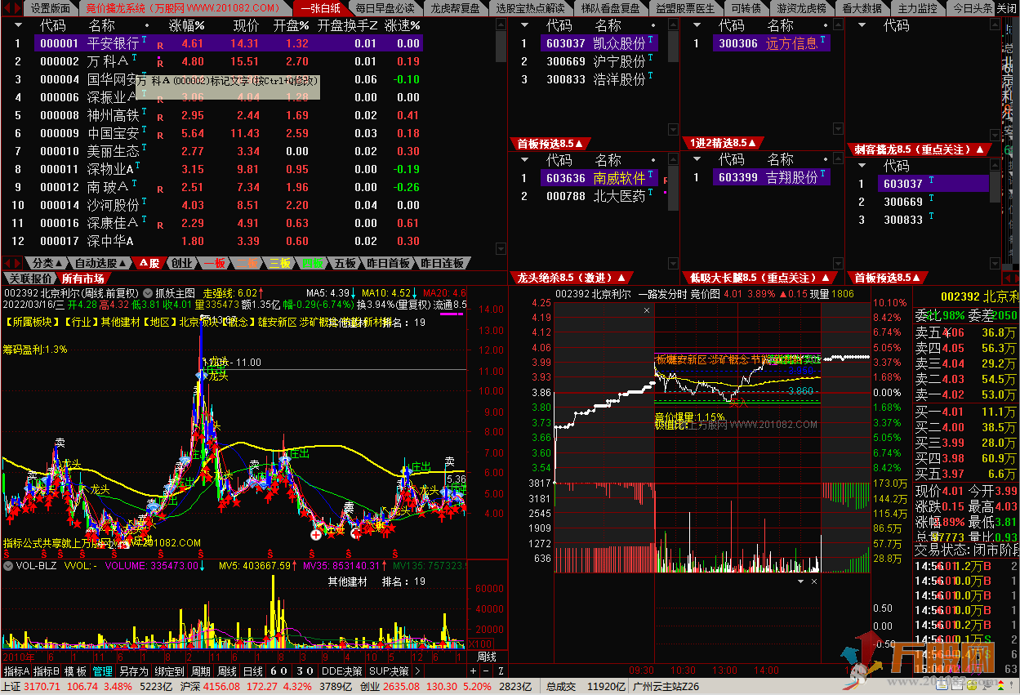Switch to the 一张白纸 tab
This screenshot has height=695, width=1020.
[320, 8]
